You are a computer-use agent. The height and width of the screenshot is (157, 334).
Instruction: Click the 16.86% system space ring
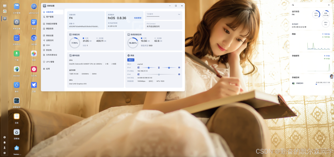click(133, 43)
